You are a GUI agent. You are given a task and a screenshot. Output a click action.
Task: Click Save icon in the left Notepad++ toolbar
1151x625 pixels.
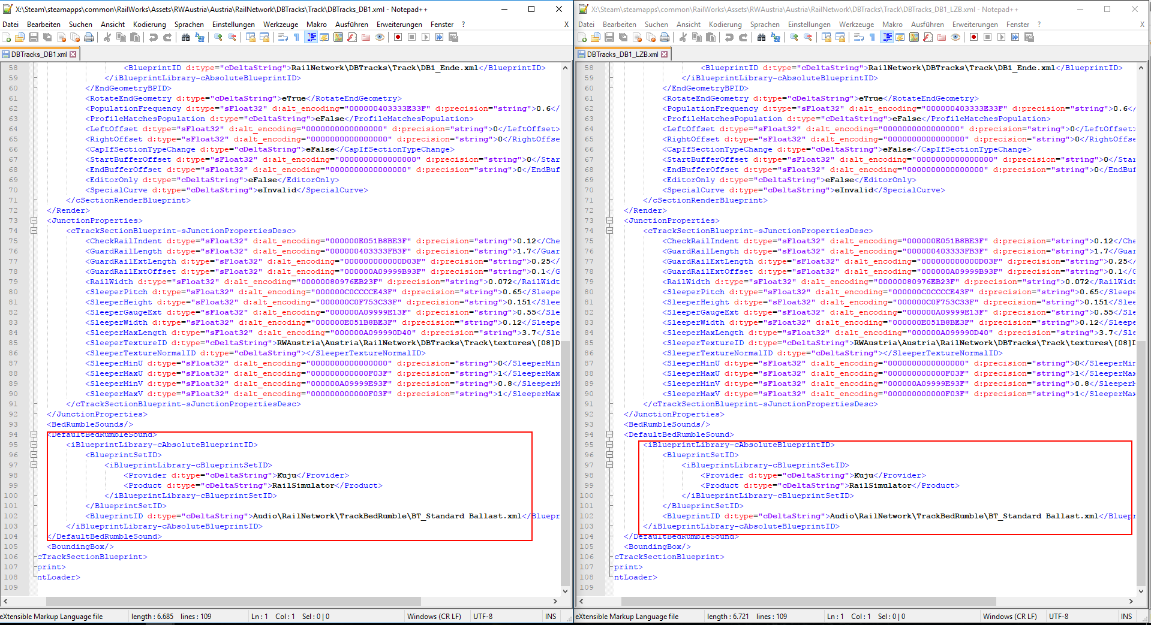34,37
